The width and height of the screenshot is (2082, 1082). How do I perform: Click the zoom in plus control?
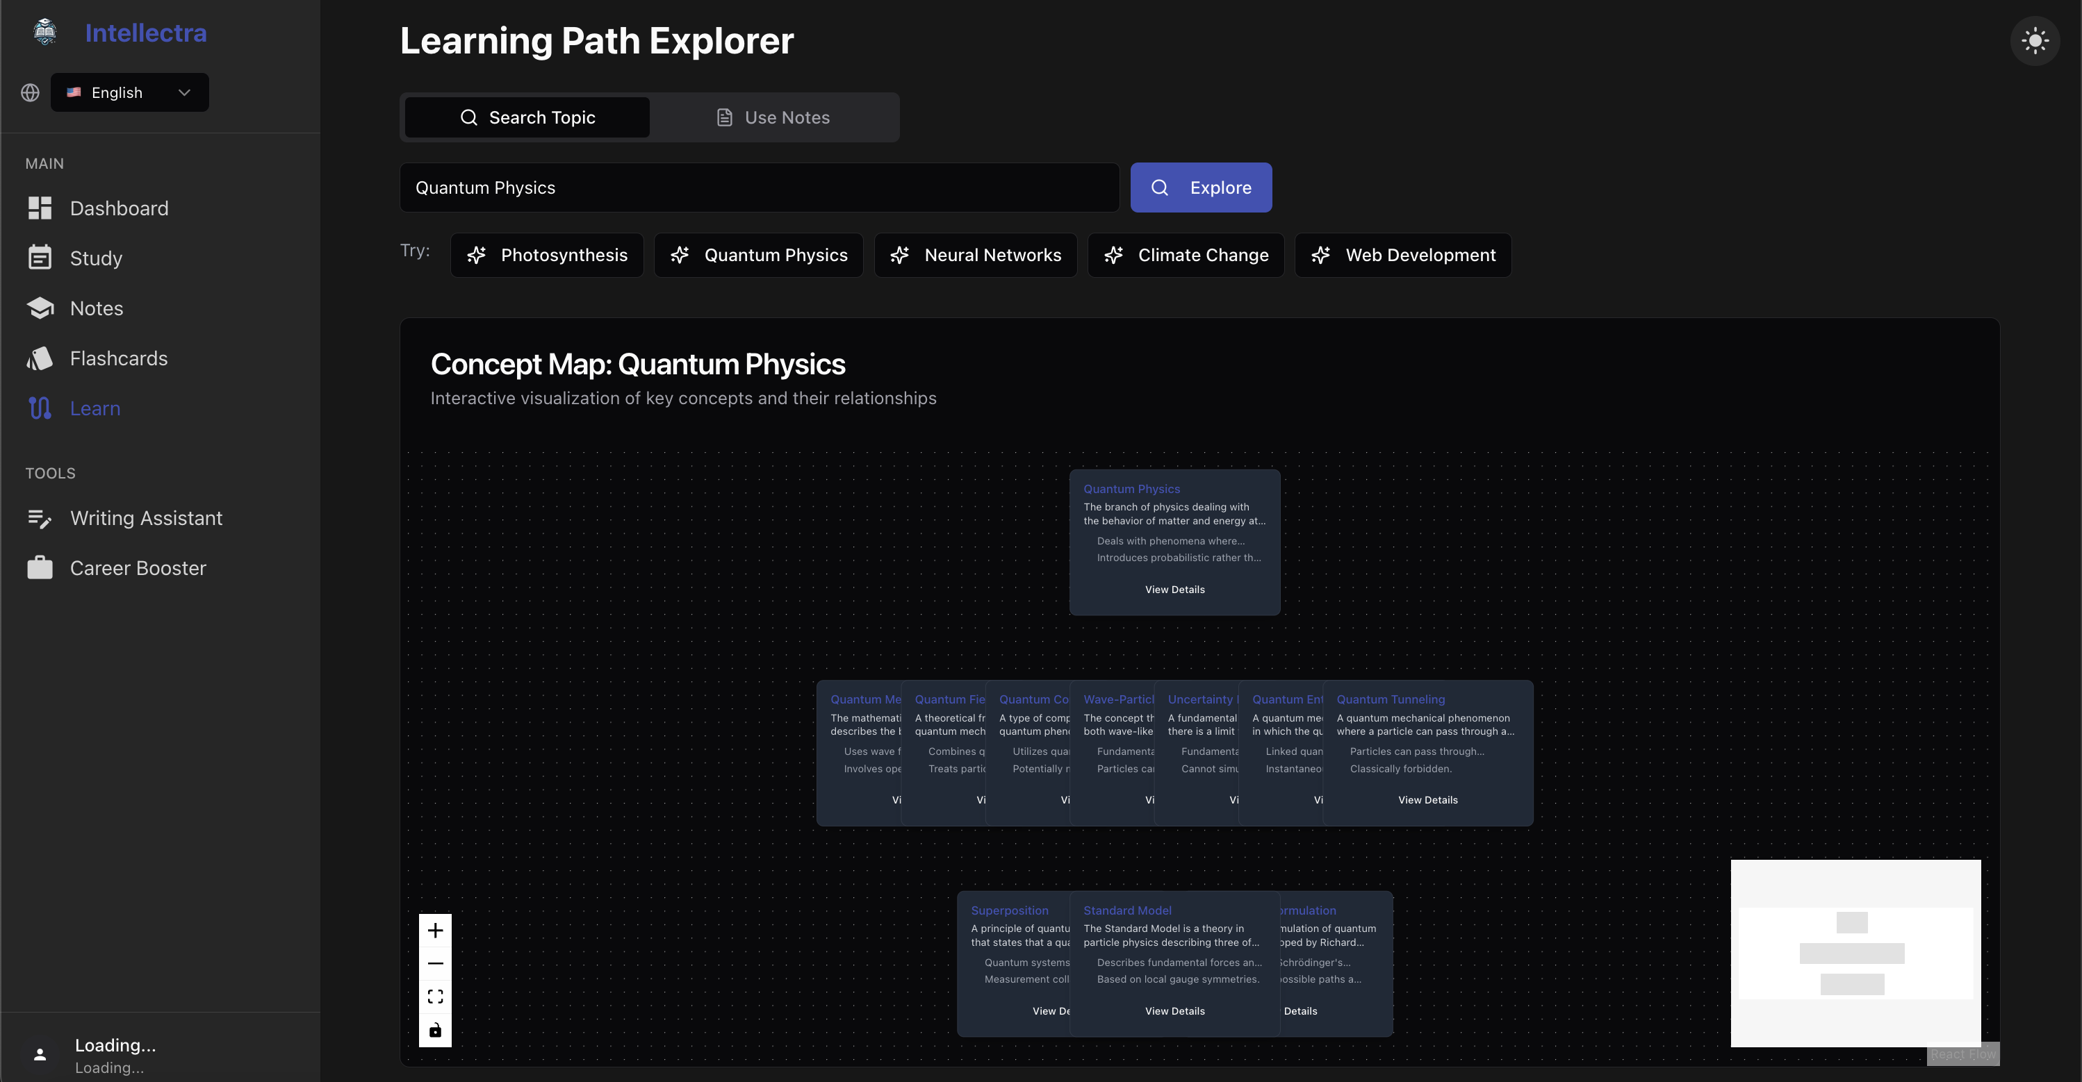click(x=435, y=930)
